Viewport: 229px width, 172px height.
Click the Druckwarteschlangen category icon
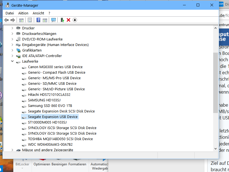click(x=18, y=34)
